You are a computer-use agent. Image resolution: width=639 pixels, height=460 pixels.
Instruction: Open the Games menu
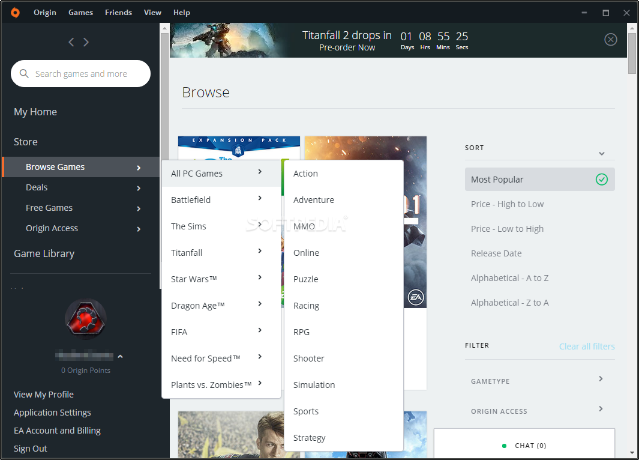tap(80, 13)
